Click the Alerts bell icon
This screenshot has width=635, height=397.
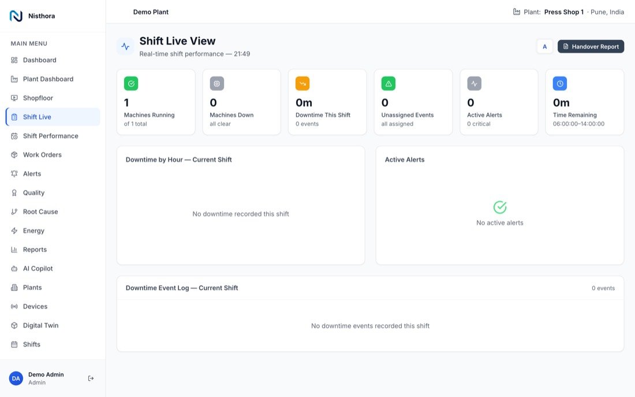[14, 174]
